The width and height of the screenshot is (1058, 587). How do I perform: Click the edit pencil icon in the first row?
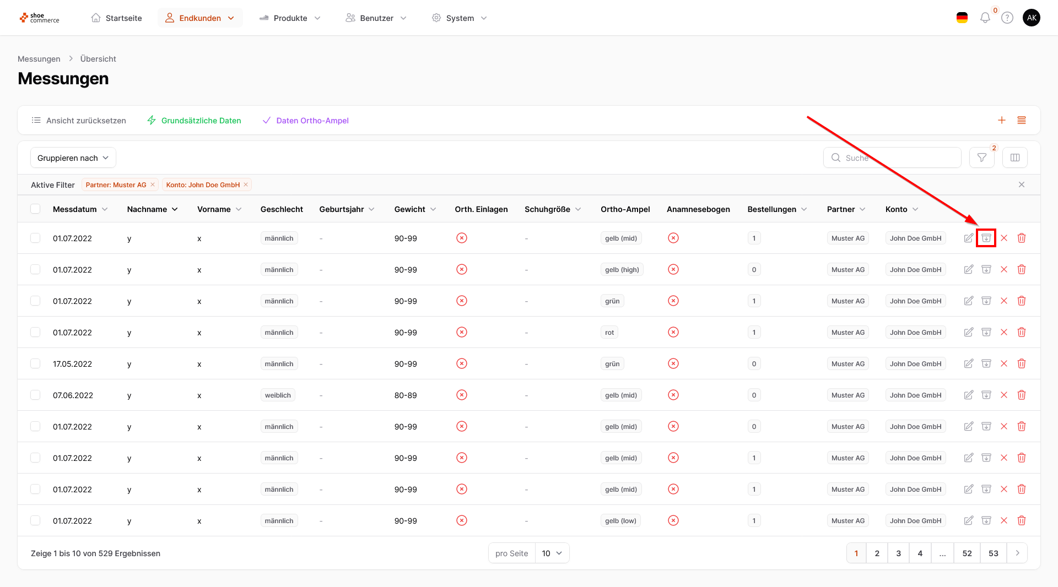coord(968,238)
